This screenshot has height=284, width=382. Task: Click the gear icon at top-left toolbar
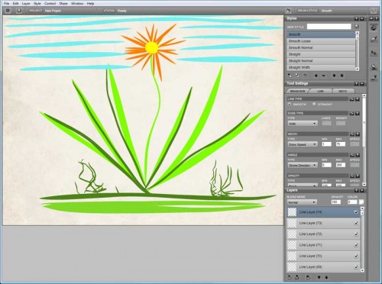click(x=8, y=11)
